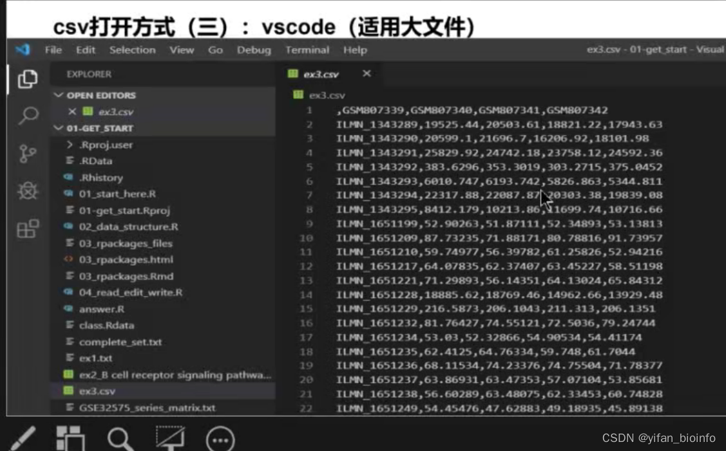The height and width of the screenshot is (451, 726).
Task: Close the ex3.csv editor tab
Action: (x=367, y=73)
